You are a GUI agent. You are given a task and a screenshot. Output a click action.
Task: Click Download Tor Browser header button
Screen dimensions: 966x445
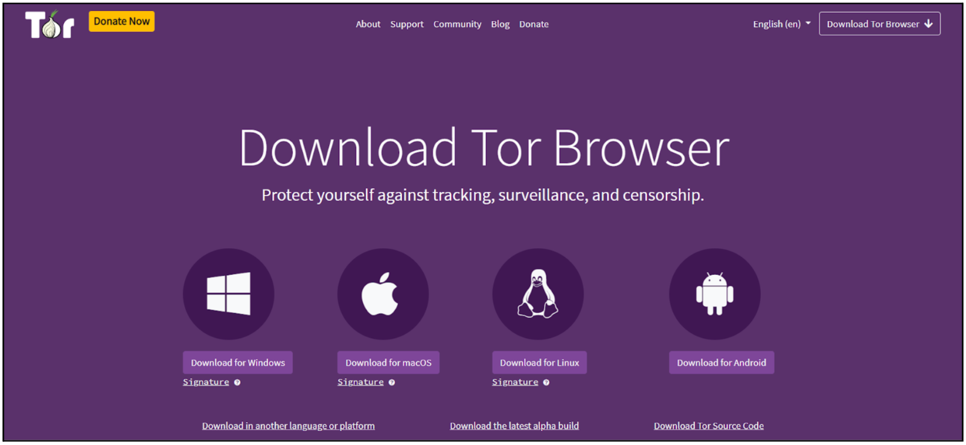(x=879, y=24)
